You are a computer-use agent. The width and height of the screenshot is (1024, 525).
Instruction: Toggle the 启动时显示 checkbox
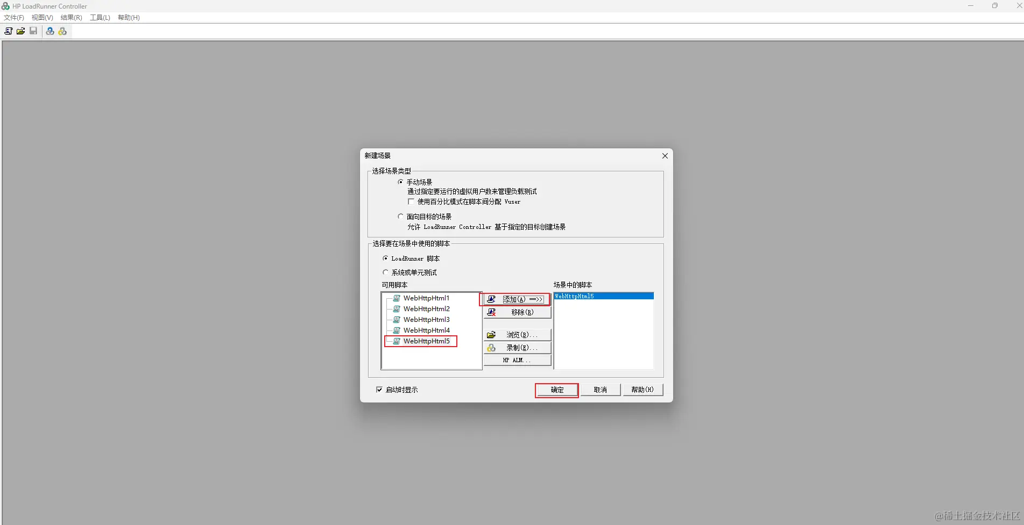(379, 390)
